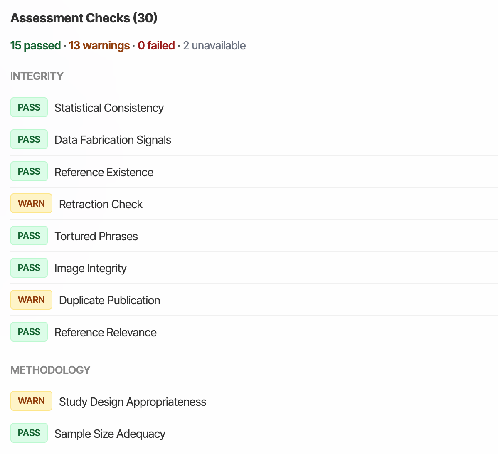The image size is (498, 454).
Task: Click the PASS badge beside Sample Size Adequacy
Action: tap(29, 433)
